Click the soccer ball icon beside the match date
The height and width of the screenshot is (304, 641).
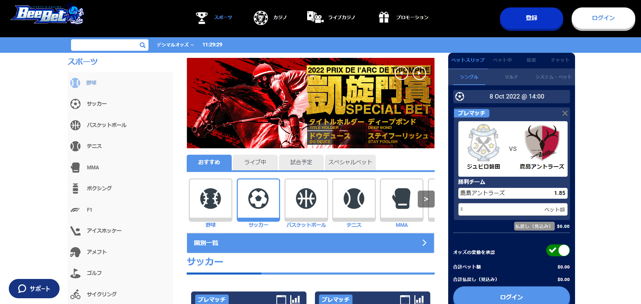coord(460,96)
